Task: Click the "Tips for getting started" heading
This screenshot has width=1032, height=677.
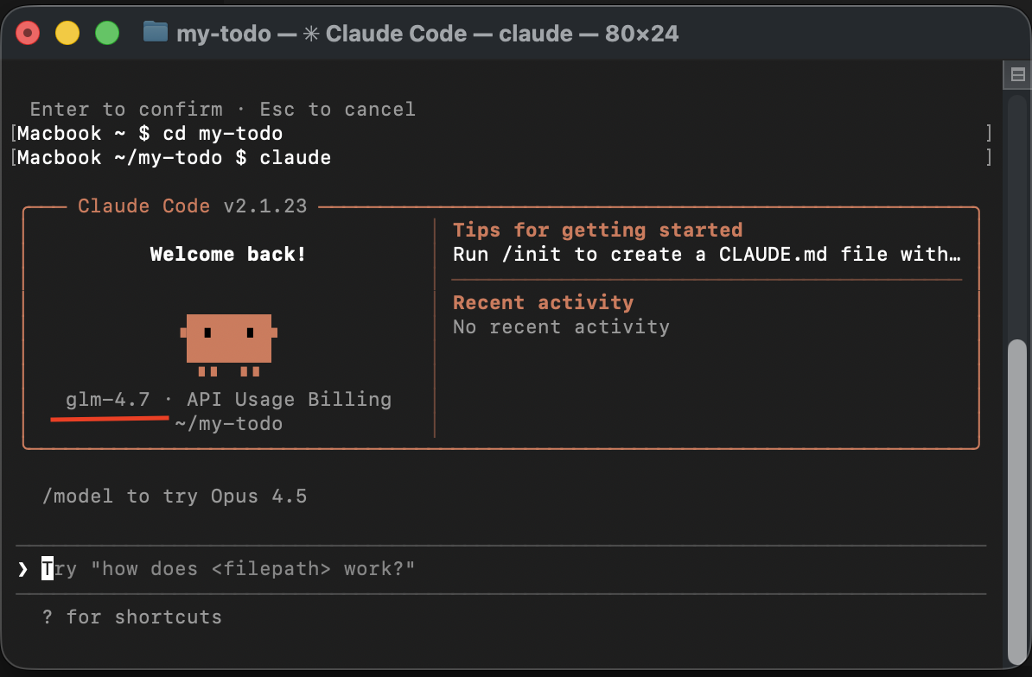Action: coord(597,231)
